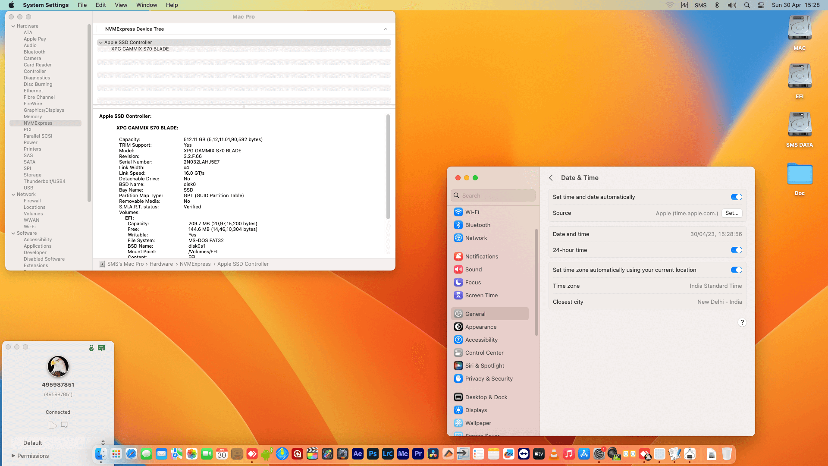Launch VLC from the Dock
The width and height of the screenshot is (828, 466).
click(554, 454)
